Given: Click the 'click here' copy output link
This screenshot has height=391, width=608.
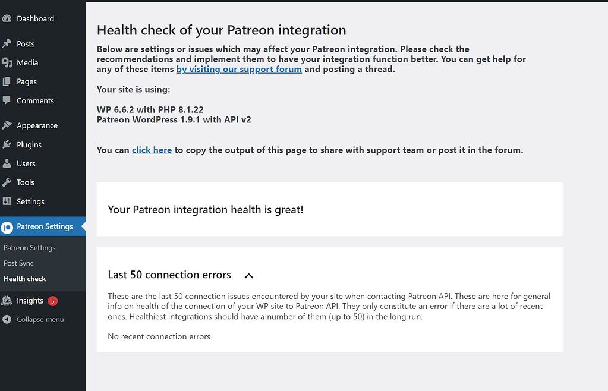Looking at the screenshot, I should [152, 150].
